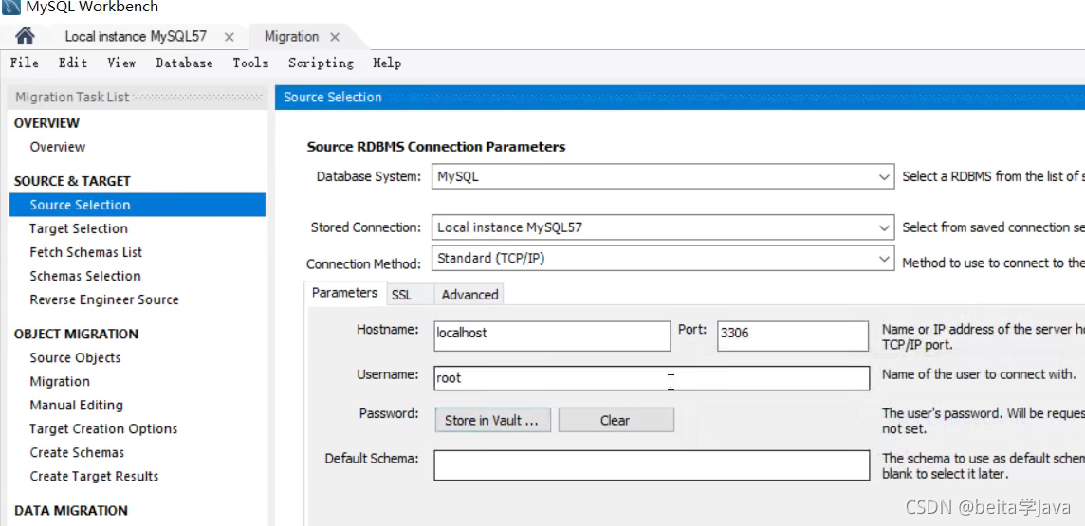Open the View menu
Screen dimensions: 1085x526
(x=121, y=63)
